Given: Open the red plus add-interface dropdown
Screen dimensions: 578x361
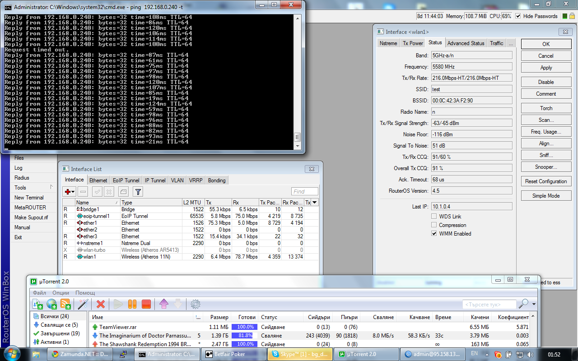Looking at the screenshot, I should point(70,192).
